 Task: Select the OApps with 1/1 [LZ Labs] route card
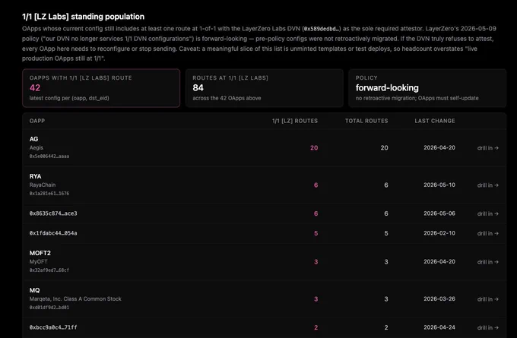click(x=101, y=88)
